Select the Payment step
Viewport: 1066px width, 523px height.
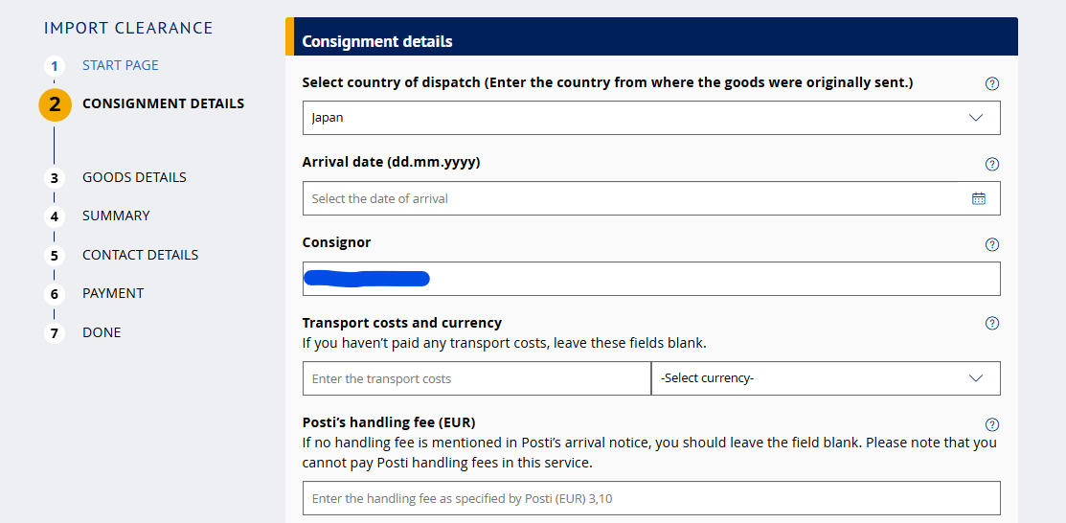pos(113,293)
